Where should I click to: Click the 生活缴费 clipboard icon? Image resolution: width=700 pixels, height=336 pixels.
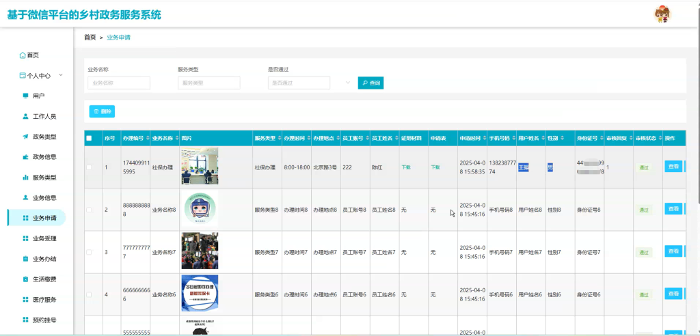(x=25, y=279)
